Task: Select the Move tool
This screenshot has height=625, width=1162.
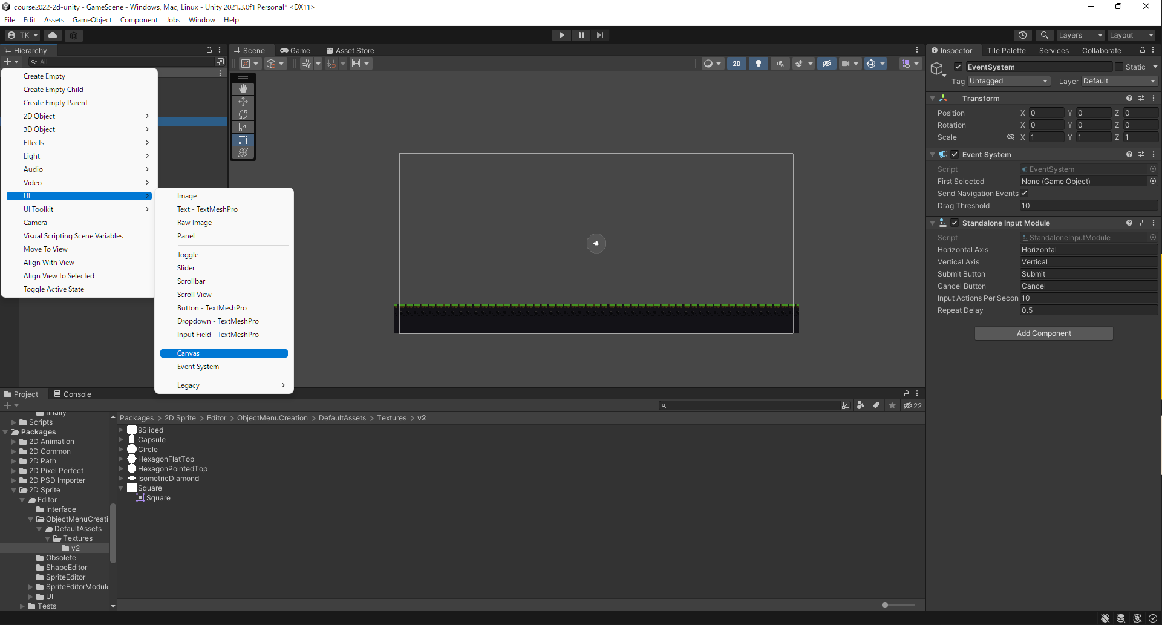Action: click(243, 102)
